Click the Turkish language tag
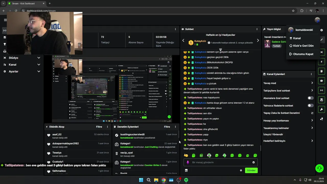 point(276,46)
